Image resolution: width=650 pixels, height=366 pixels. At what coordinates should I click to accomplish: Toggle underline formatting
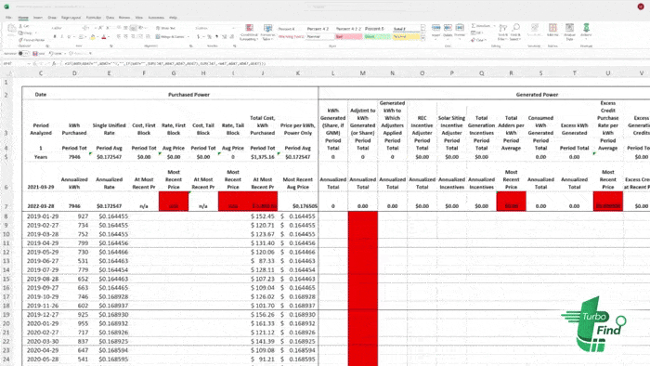click(69, 36)
